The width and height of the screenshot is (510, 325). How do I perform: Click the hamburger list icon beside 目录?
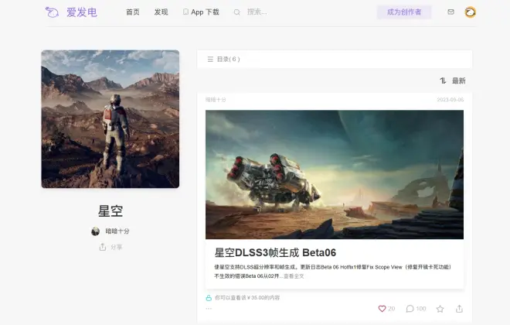tap(210, 60)
